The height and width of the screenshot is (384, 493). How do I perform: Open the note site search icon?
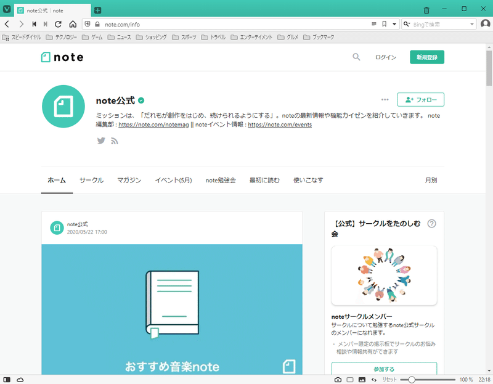[x=356, y=57]
